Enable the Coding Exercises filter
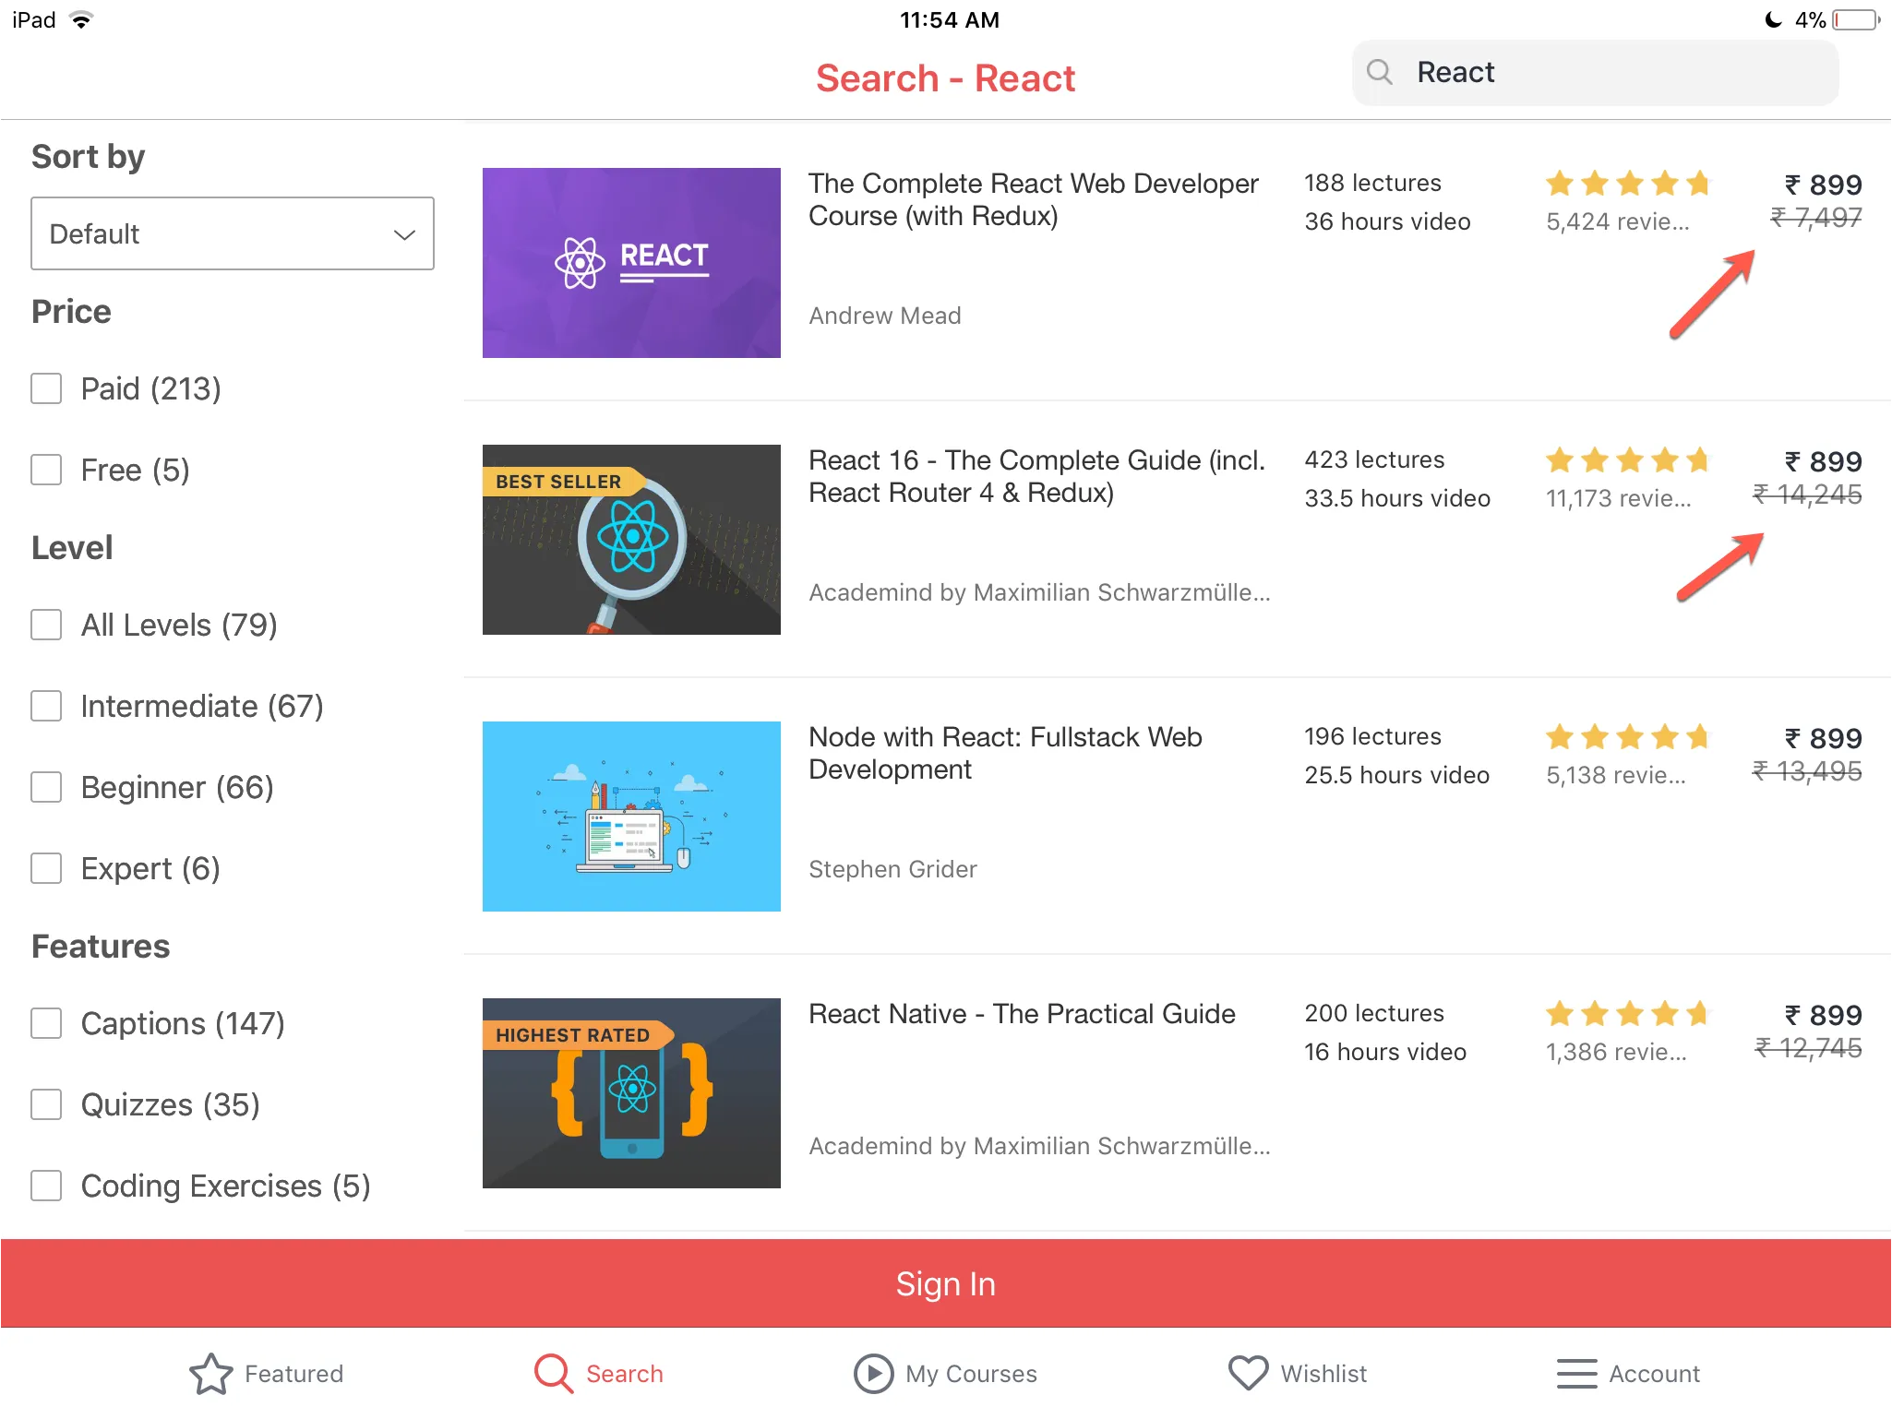The width and height of the screenshot is (1892, 1419). 46,1186
